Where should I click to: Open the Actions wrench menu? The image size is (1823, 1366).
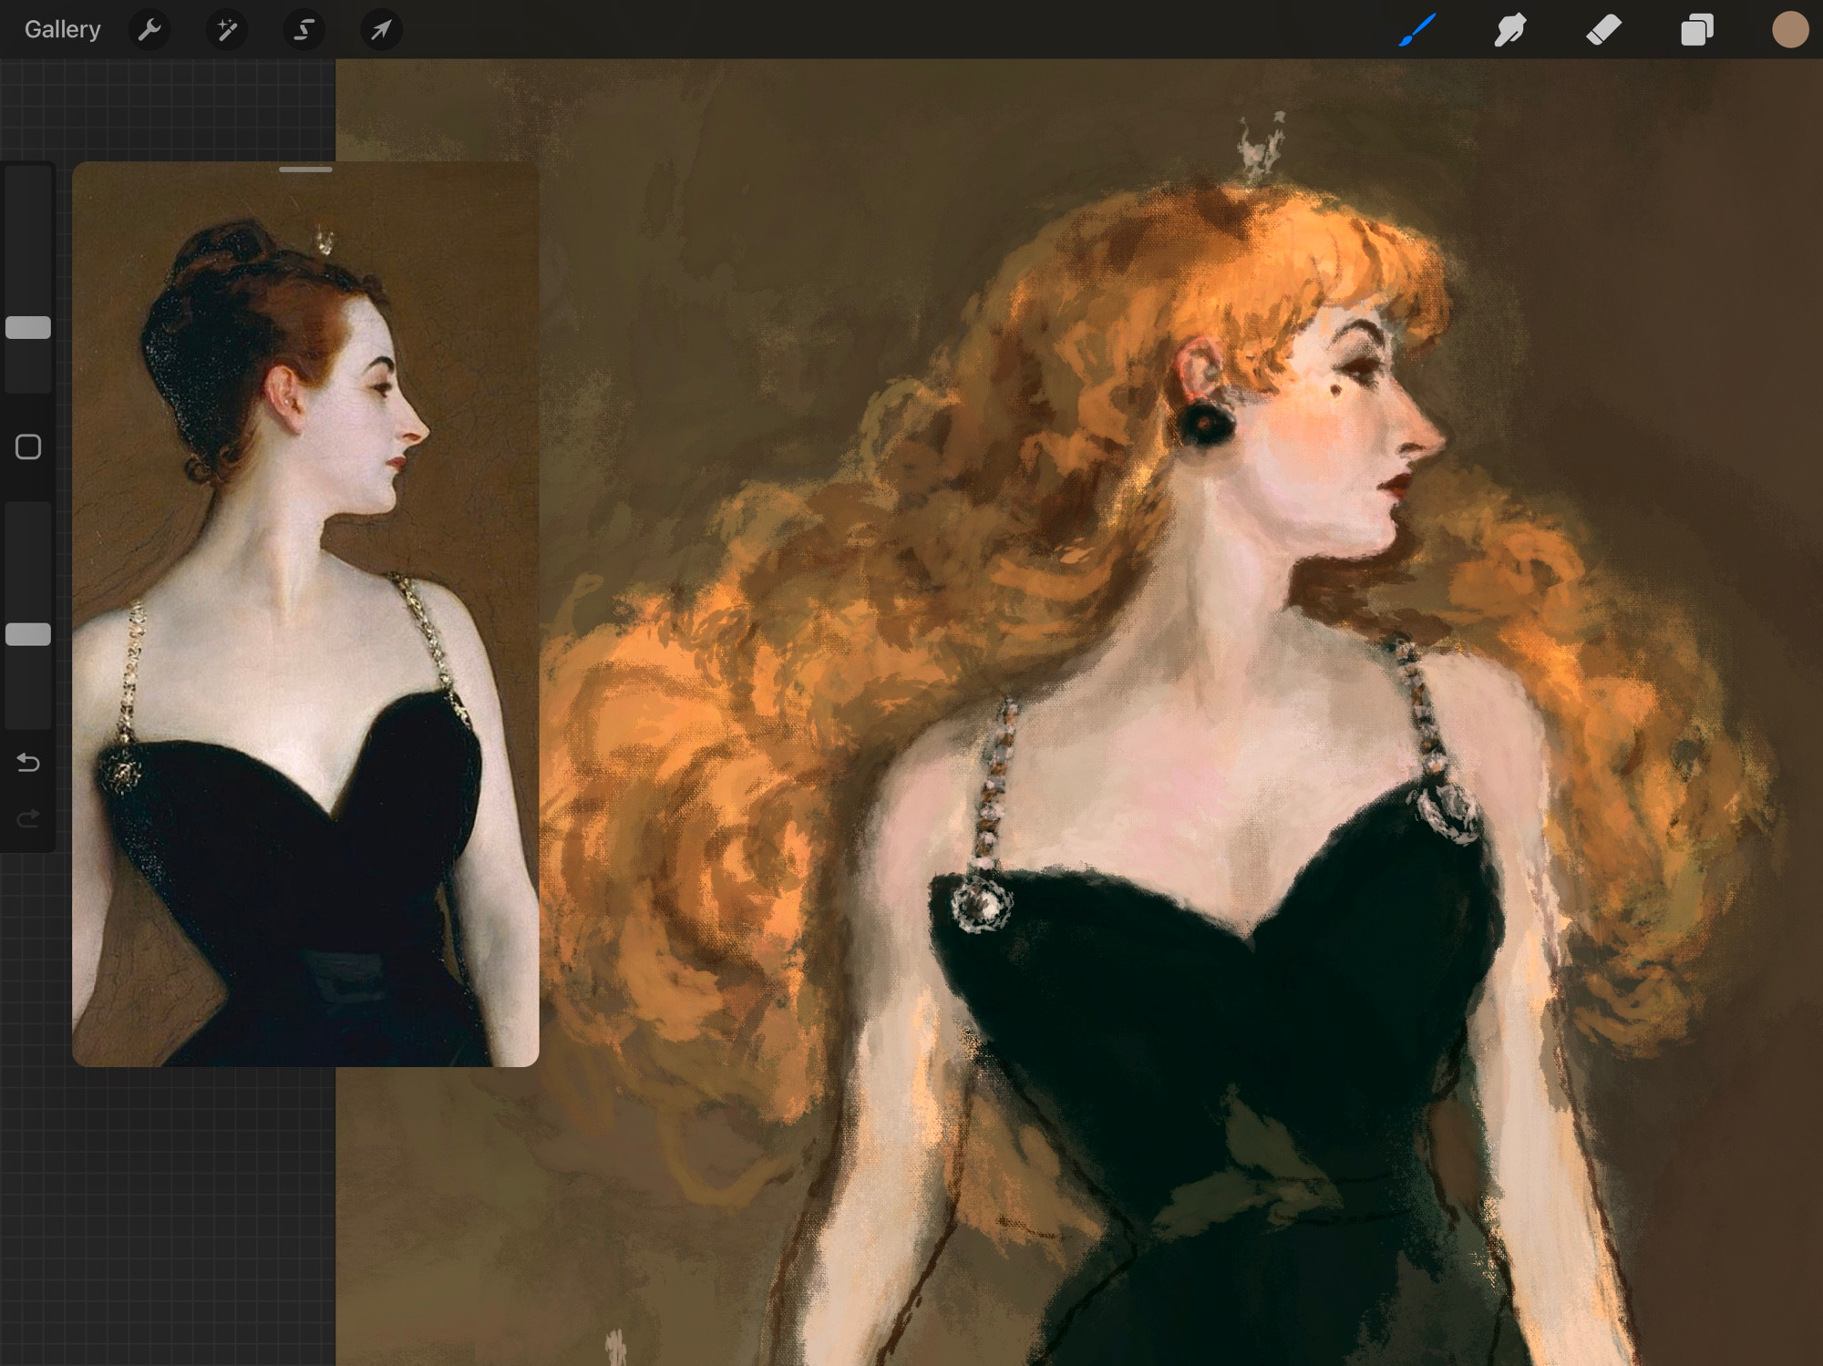149,30
